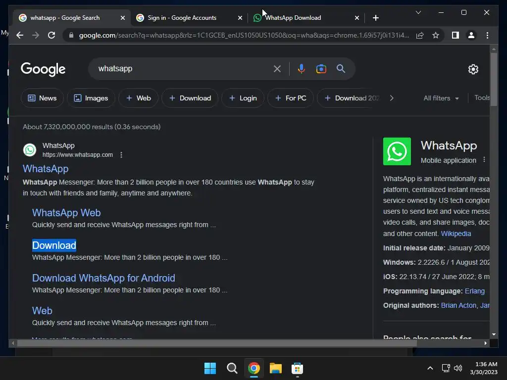
Task: Open the Wikipedia link in the knowledge panel
Action: pos(456,234)
